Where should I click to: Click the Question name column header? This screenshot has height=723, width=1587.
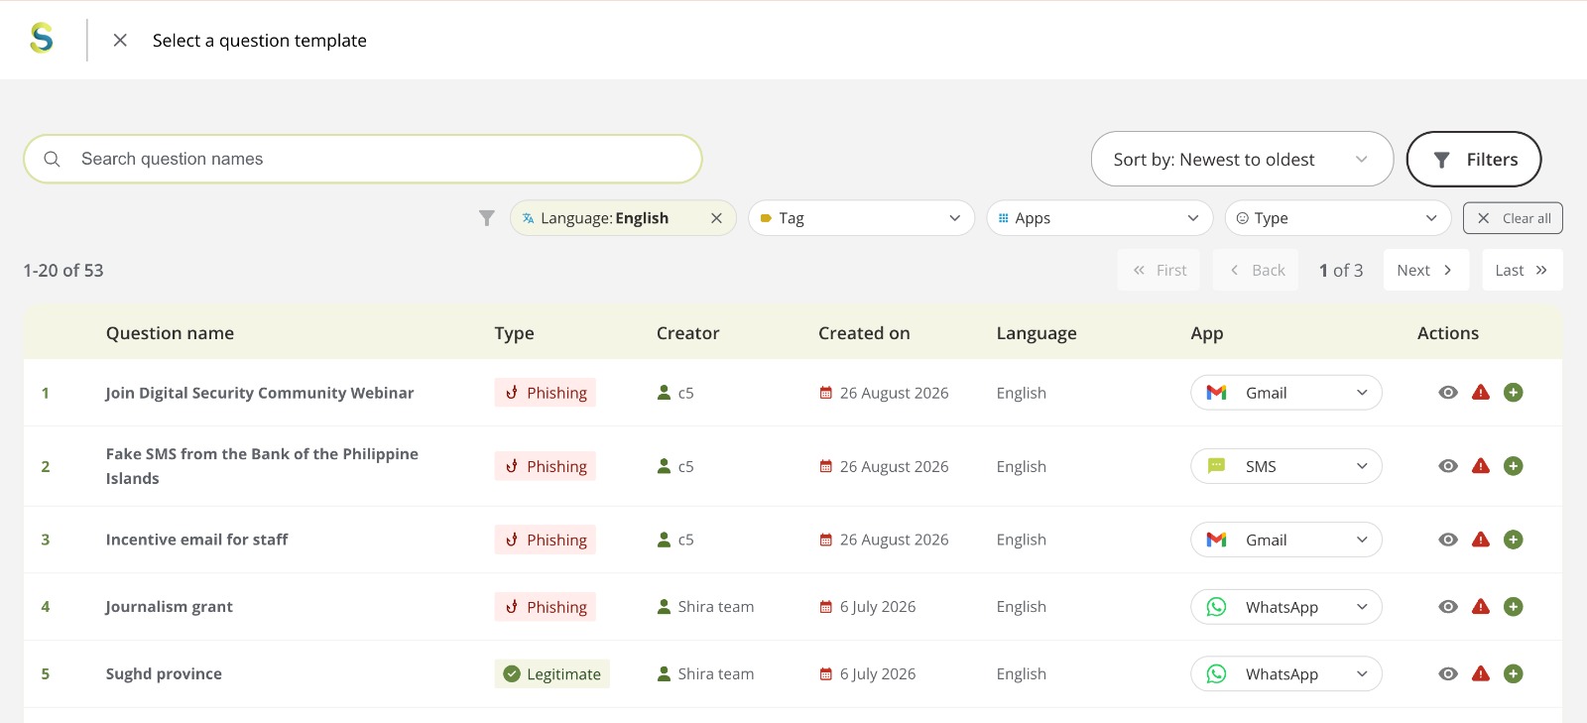point(170,333)
